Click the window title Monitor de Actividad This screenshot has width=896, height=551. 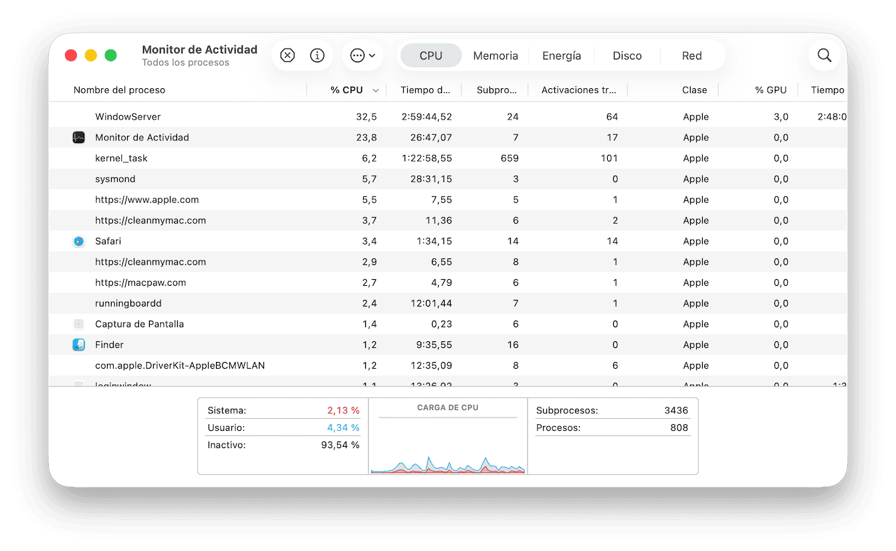(200, 49)
